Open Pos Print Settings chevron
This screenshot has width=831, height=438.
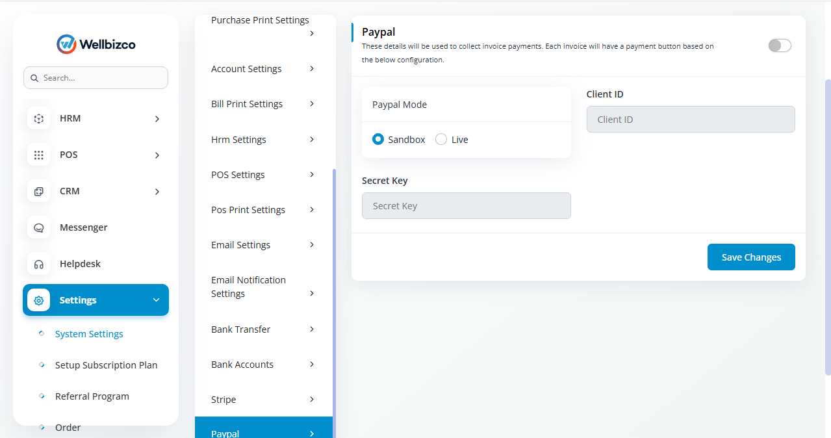point(312,209)
